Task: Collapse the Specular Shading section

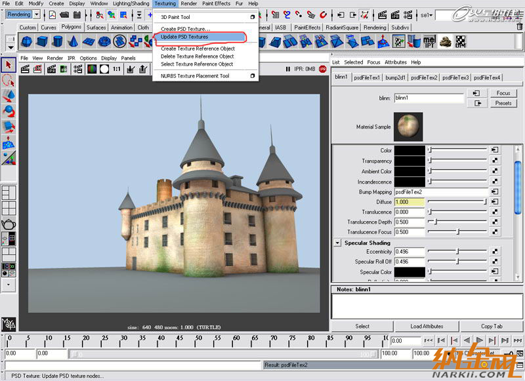Action: coord(337,243)
